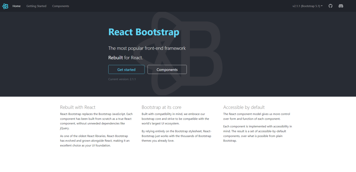
Task: Click 'The most popular front-end framework' tagline
Action: coord(147,48)
